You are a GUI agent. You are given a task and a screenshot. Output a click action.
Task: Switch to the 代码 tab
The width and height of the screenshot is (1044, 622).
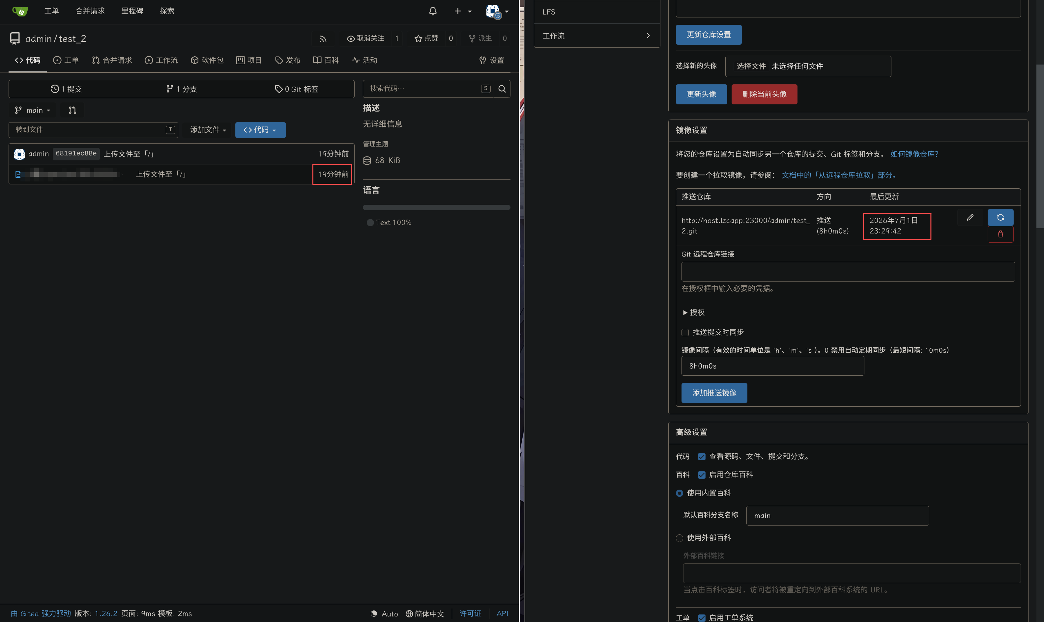pyautogui.click(x=28, y=60)
